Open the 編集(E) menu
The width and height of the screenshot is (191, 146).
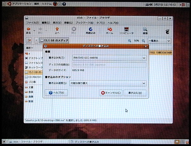click(x=46, y=23)
